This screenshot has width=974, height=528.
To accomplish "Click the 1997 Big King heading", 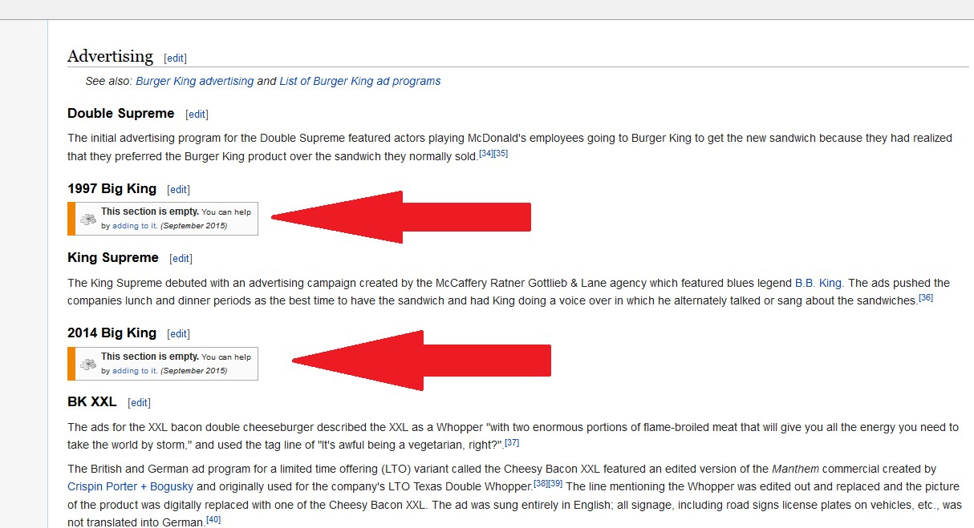I will point(112,189).
